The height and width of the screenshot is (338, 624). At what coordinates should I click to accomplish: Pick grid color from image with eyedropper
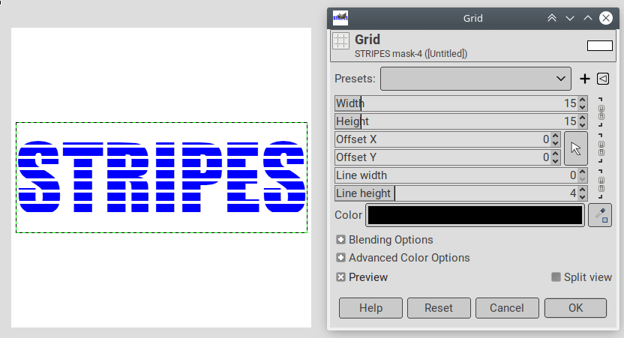[x=600, y=215]
